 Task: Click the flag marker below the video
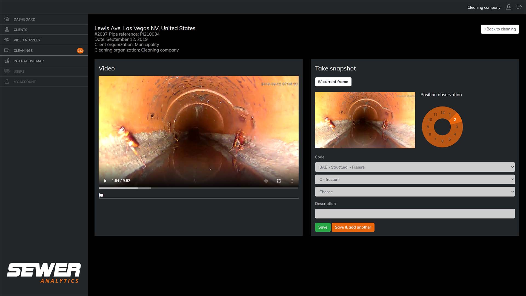click(101, 195)
